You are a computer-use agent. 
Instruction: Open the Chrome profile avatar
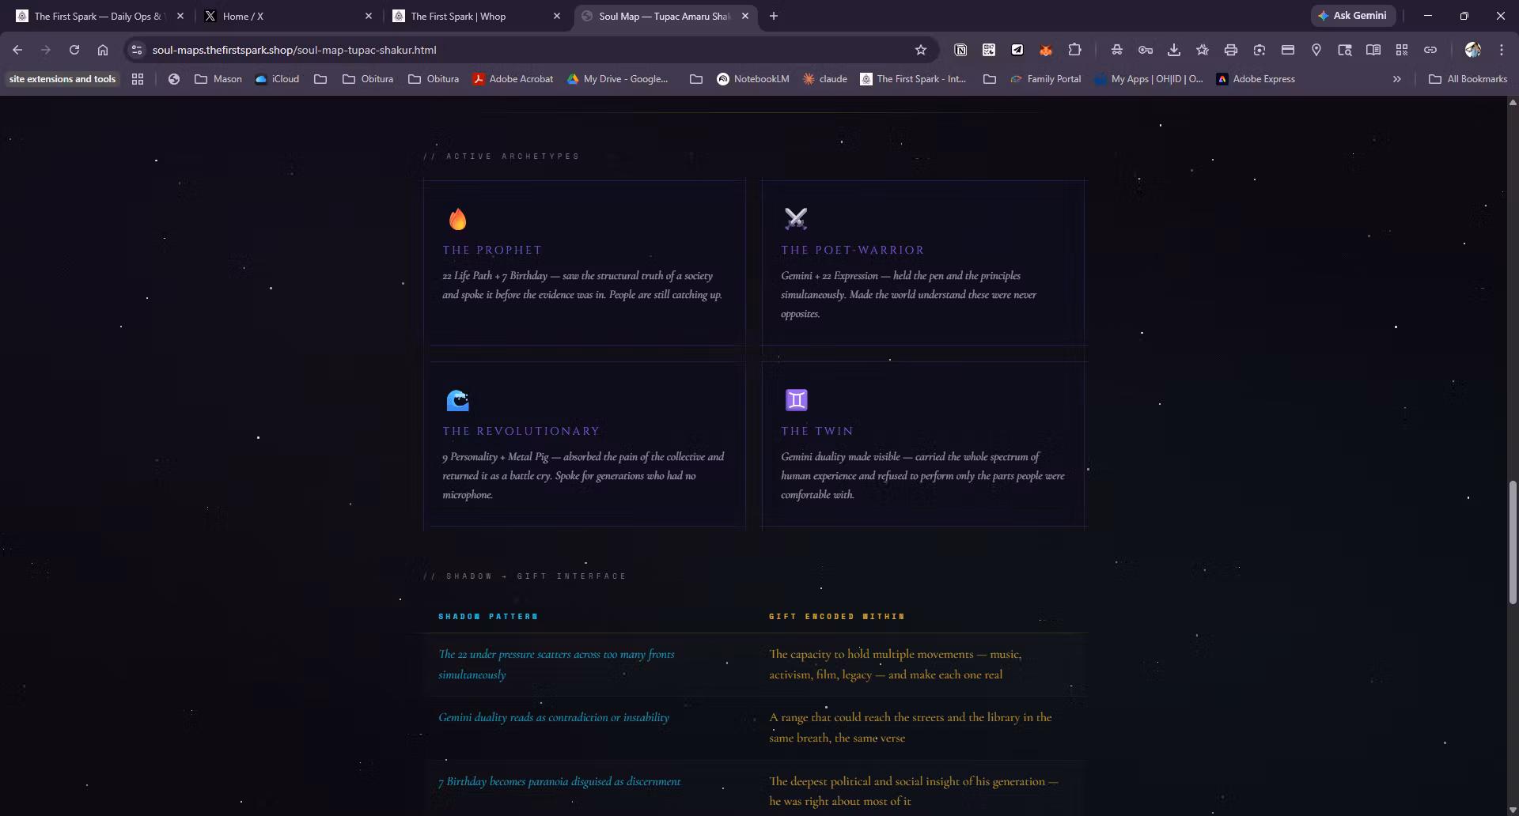point(1472,50)
